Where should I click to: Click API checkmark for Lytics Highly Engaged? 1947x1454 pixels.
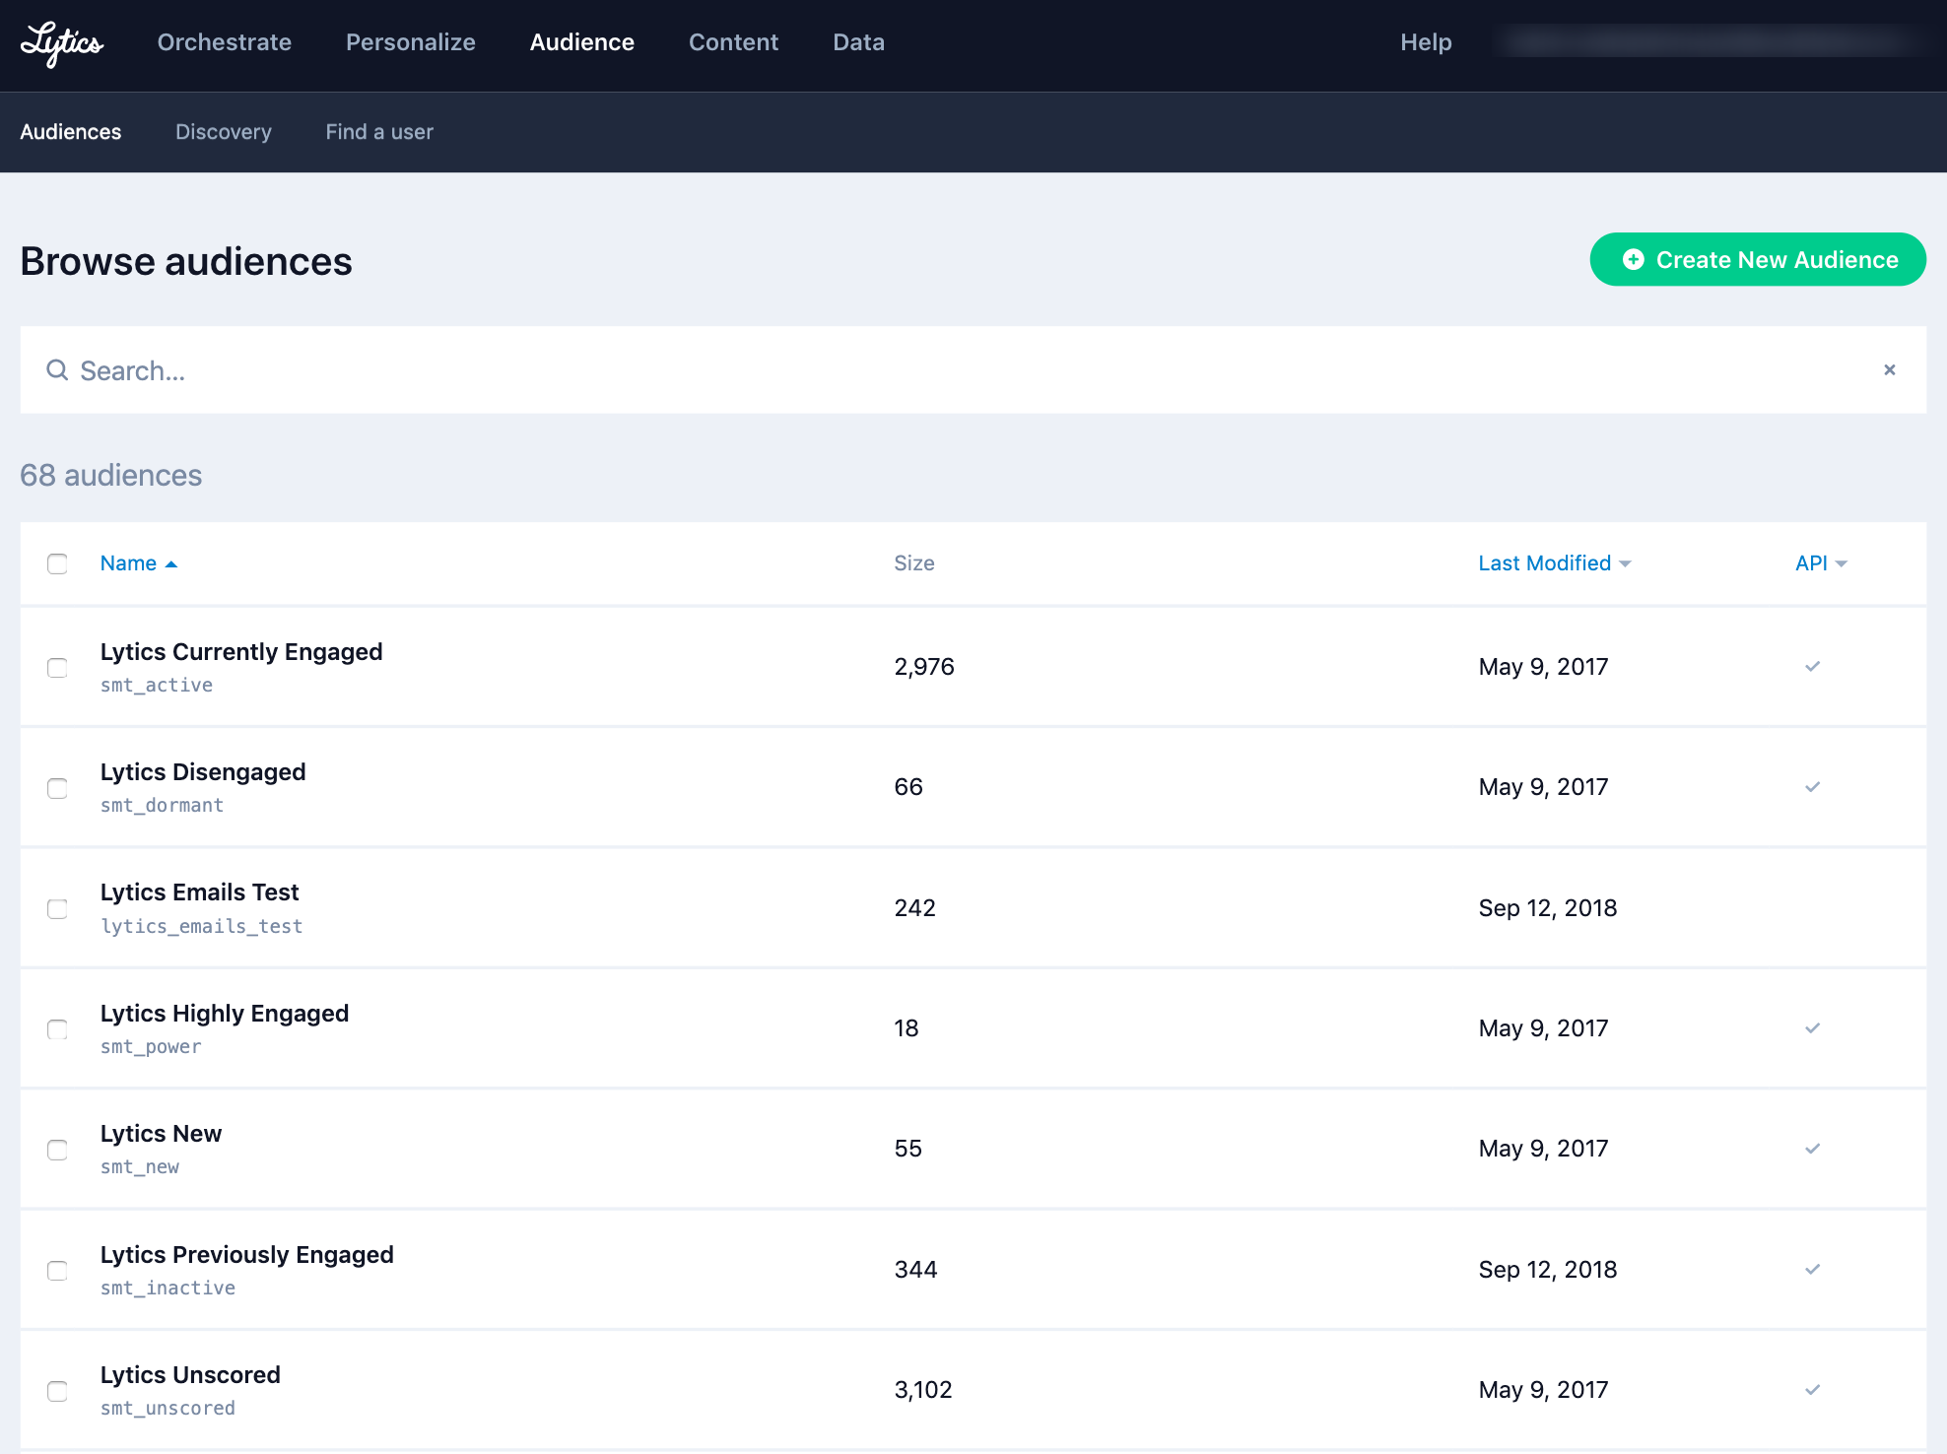tap(1812, 1028)
